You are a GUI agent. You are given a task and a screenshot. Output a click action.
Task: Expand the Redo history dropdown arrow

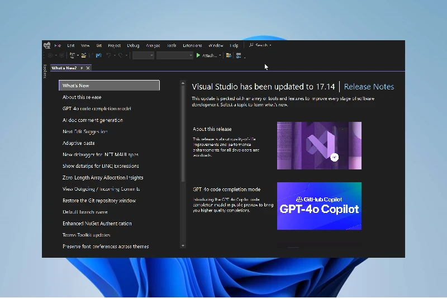pos(126,55)
